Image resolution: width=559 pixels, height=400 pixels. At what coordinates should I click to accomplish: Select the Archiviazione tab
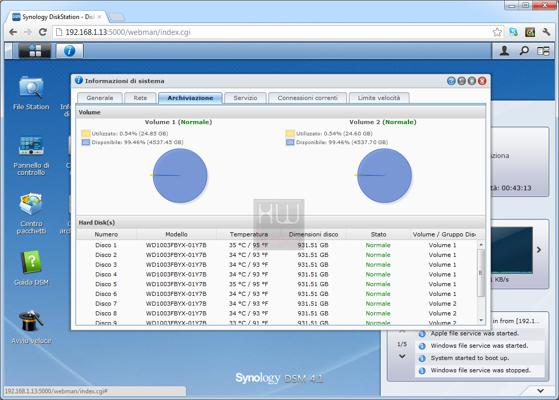click(x=191, y=98)
